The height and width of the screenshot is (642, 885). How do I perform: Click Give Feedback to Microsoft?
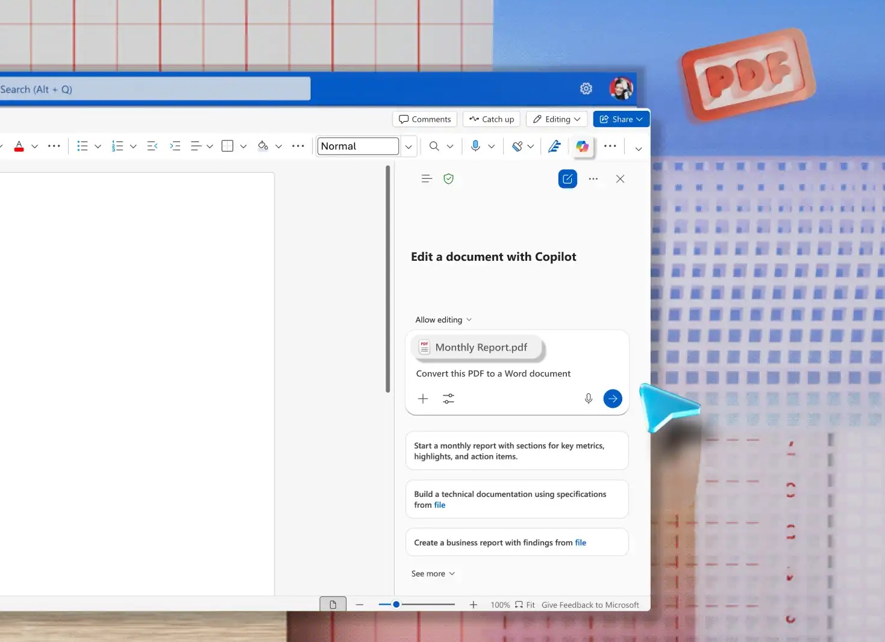[x=590, y=605]
